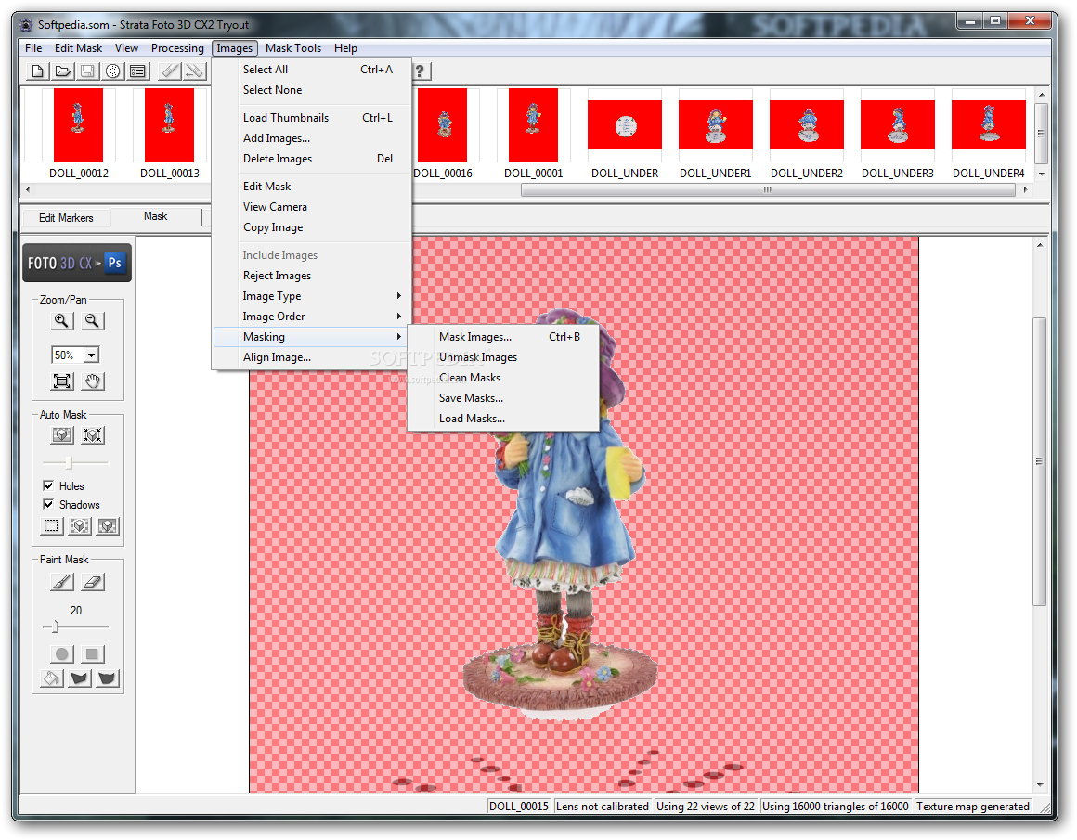Select the dashed rectangle marquee tool

coord(51,526)
